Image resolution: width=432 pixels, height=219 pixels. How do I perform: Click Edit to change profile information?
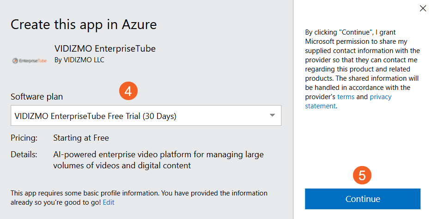pos(109,202)
